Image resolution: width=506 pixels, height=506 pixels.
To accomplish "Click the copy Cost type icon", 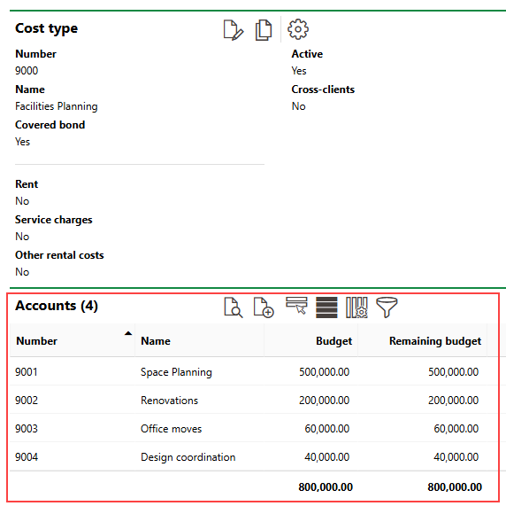I will [264, 30].
